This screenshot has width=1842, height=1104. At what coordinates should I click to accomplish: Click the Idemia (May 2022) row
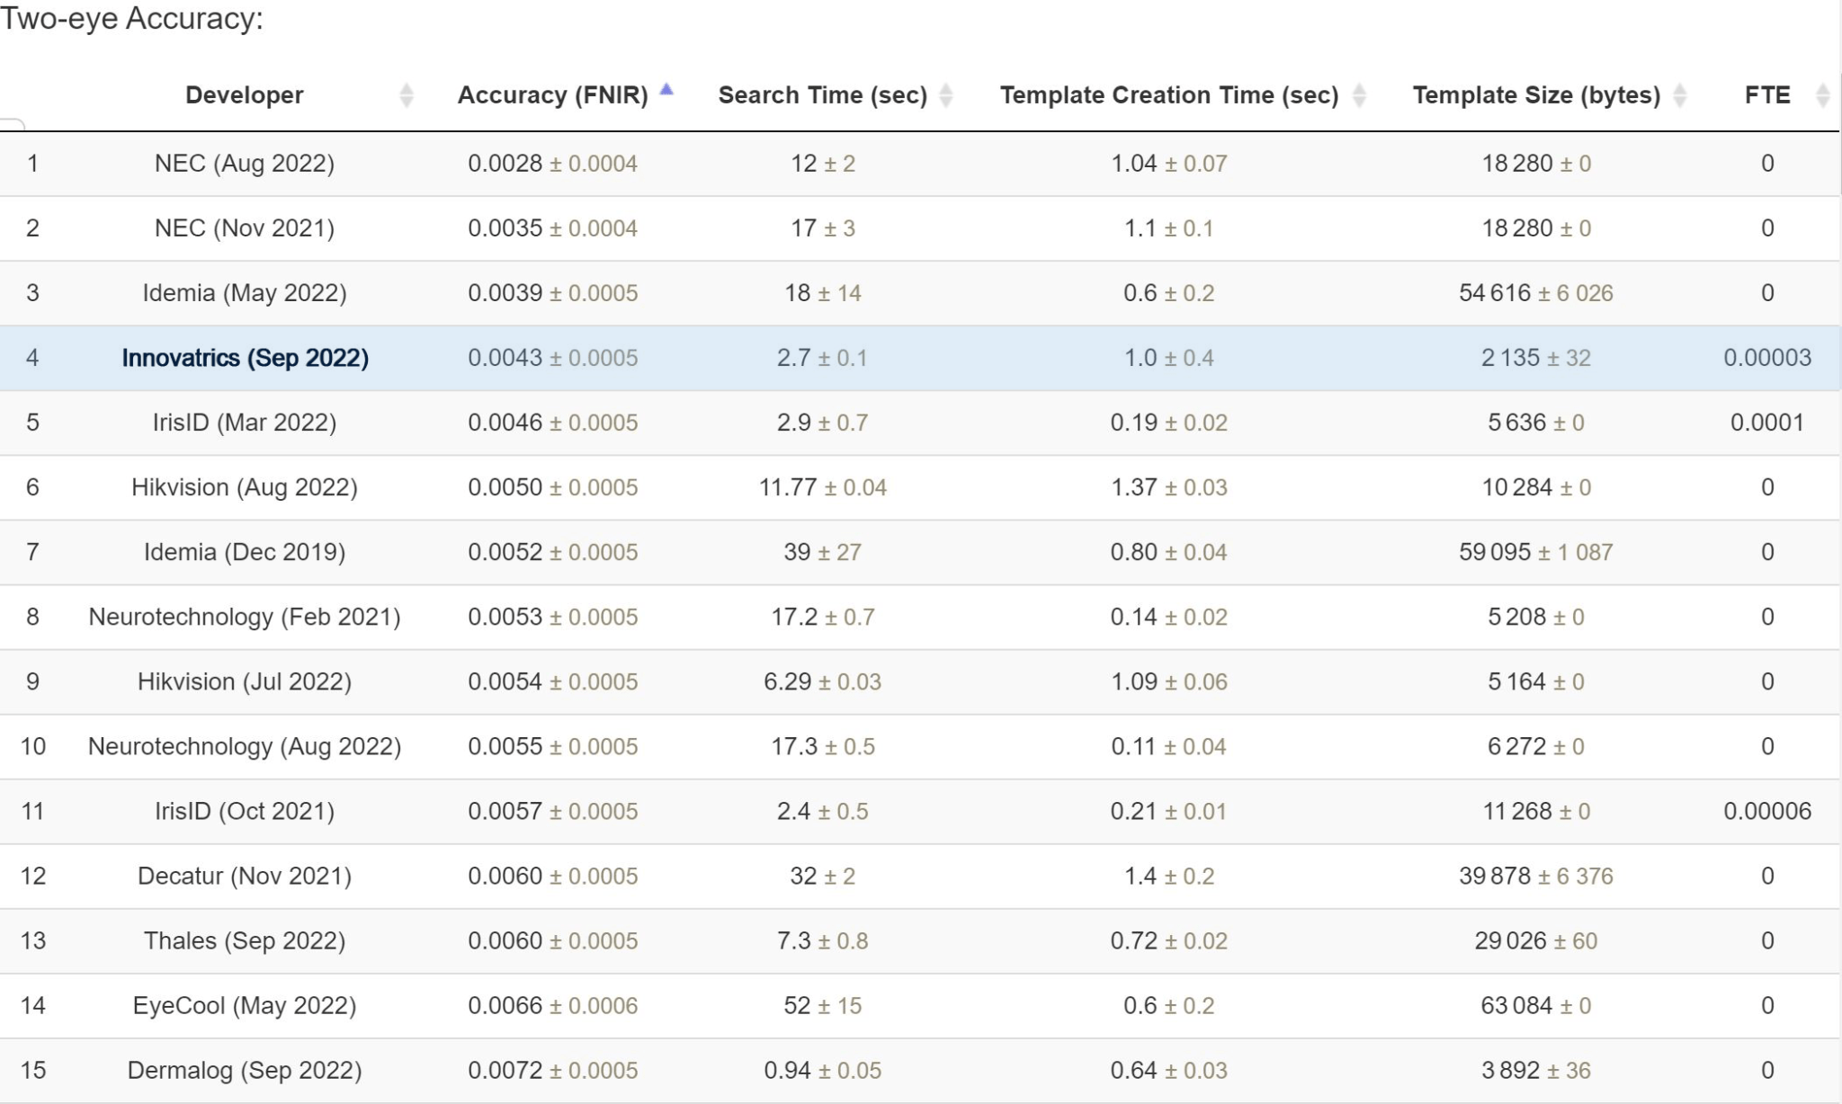point(245,293)
